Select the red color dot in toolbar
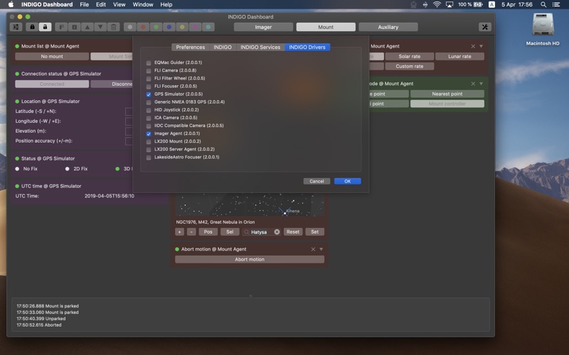Screen dimensions: 569x355 [x=143, y=27]
